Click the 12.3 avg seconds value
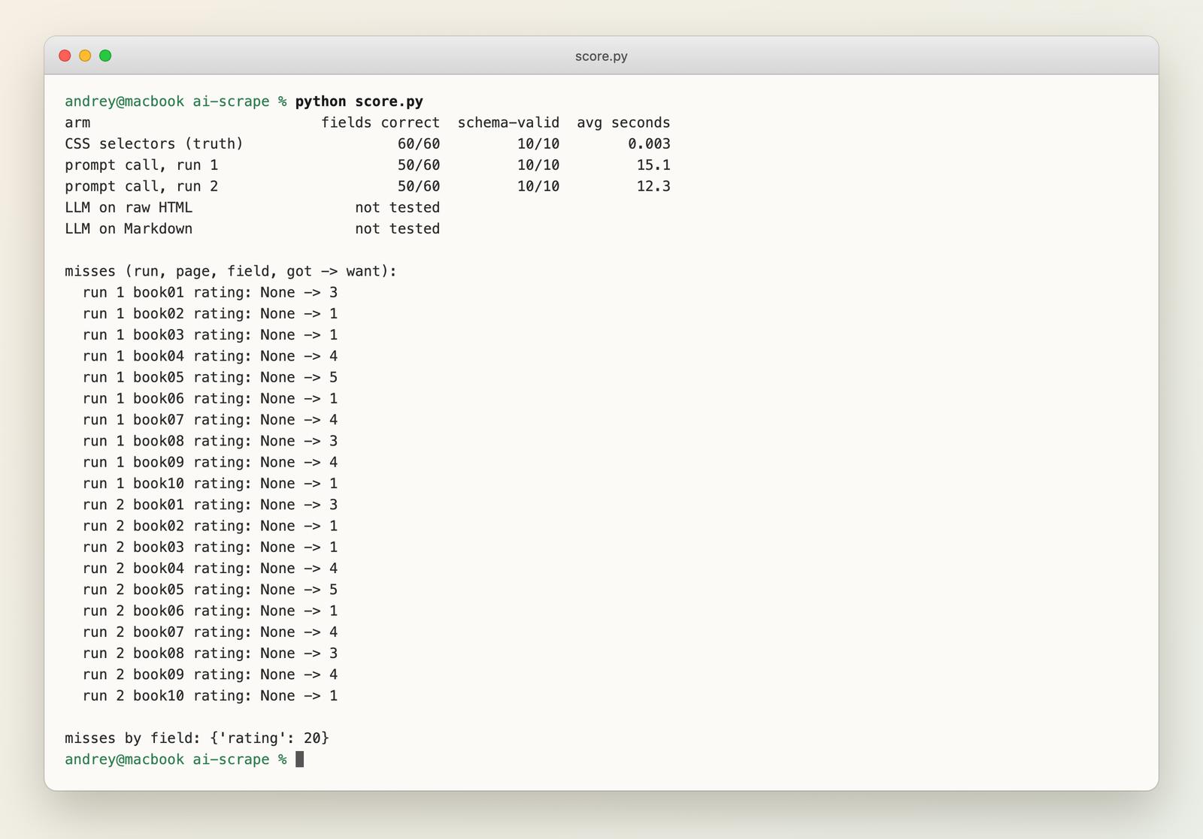The width and height of the screenshot is (1203, 839). coord(653,186)
